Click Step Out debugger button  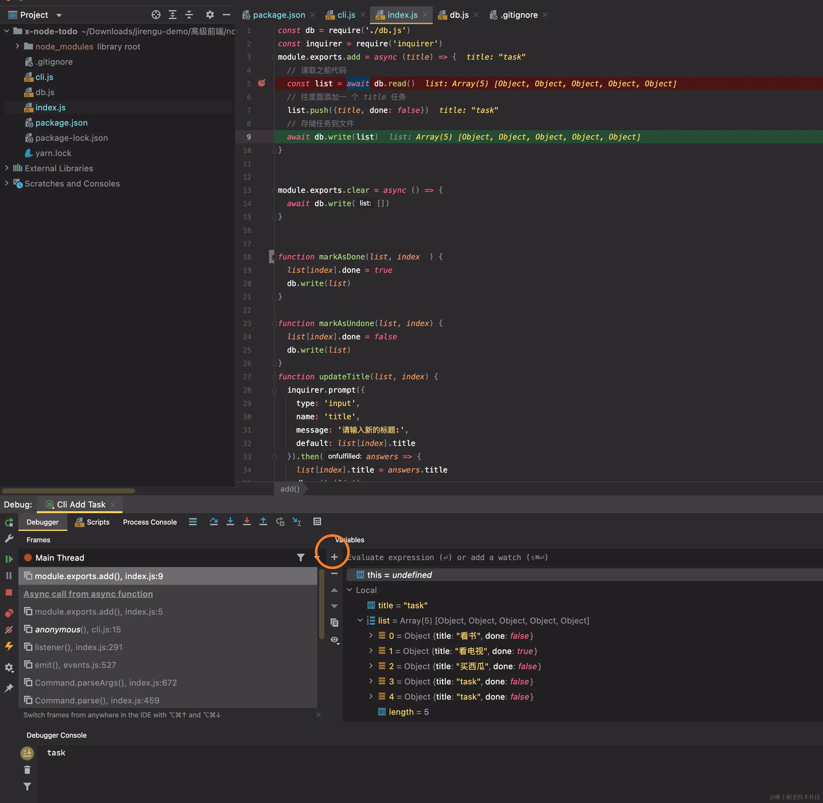pyautogui.click(x=263, y=522)
